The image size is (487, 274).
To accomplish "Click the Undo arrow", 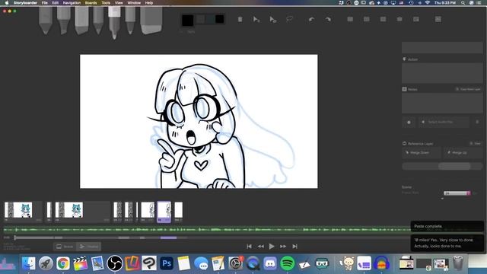I will (x=311, y=19).
